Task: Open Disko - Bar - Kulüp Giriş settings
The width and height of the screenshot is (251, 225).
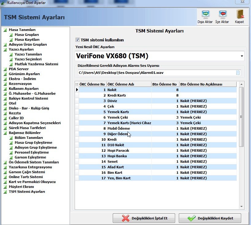Action: coord(29,108)
